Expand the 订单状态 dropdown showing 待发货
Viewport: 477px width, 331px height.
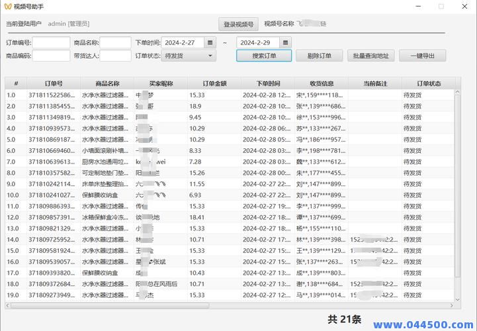pos(189,56)
